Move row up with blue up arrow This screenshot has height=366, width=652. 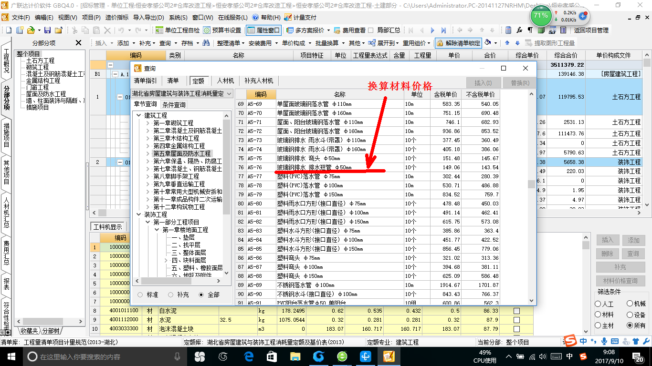[x=507, y=43]
